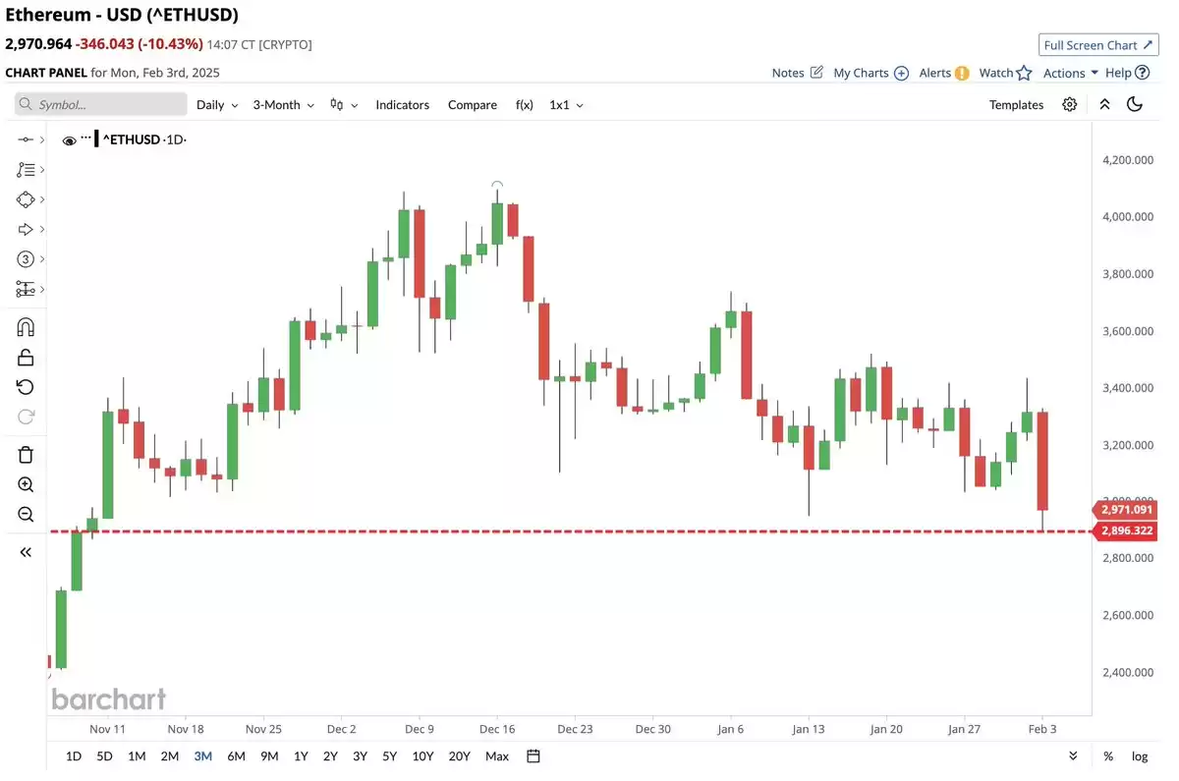Screen dimensions: 1179x781
Task: Click the trash delete drawings icon
Action: pos(26,454)
